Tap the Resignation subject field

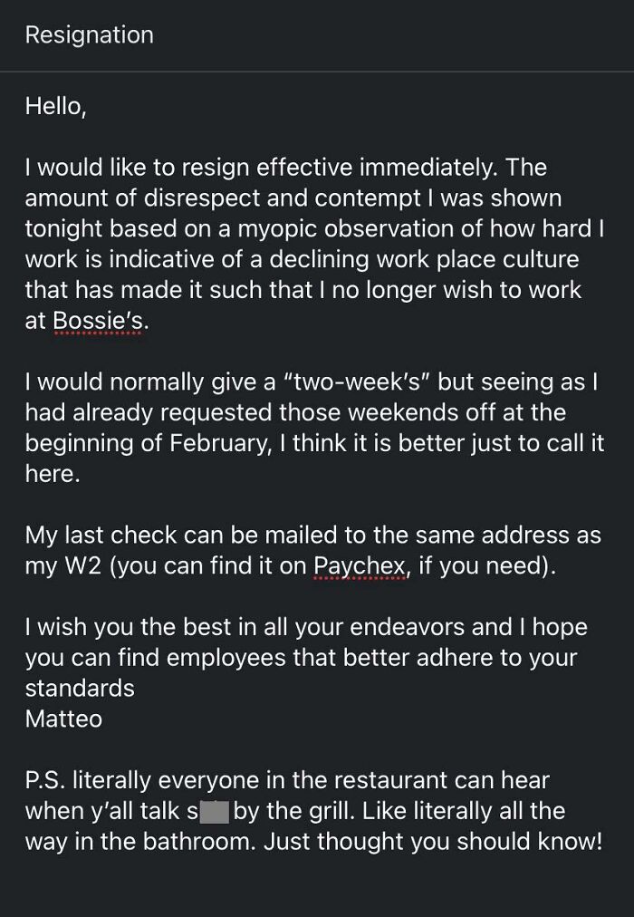click(317, 35)
